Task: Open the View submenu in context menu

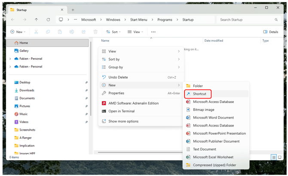Action: pos(141,51)
